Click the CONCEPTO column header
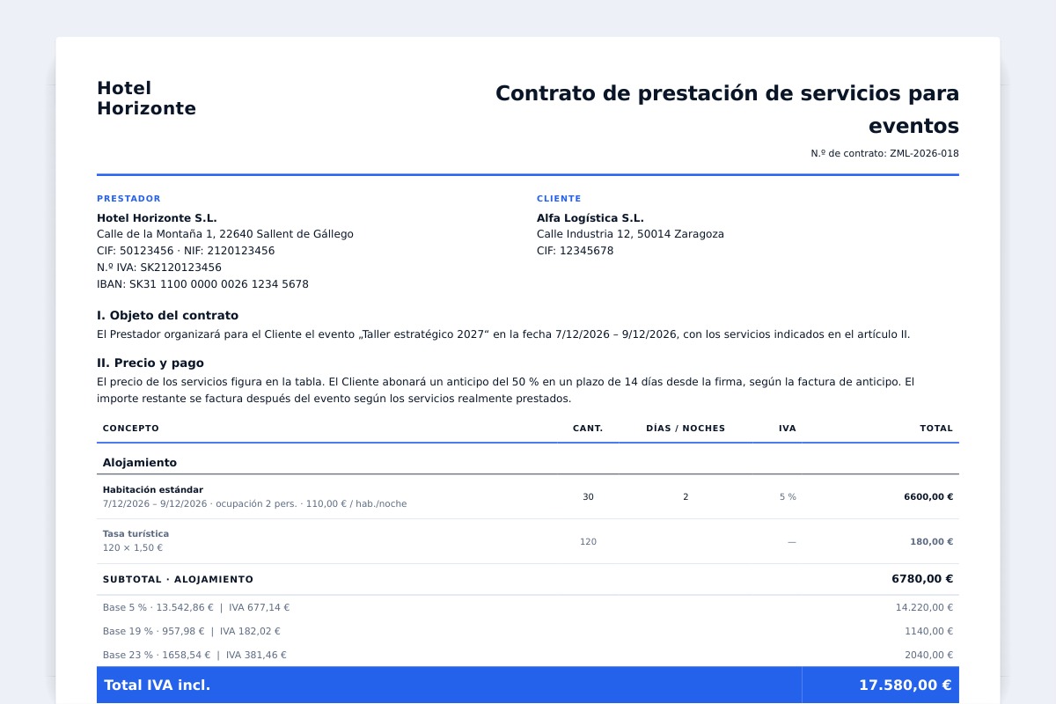 click(x=131, y=429)
